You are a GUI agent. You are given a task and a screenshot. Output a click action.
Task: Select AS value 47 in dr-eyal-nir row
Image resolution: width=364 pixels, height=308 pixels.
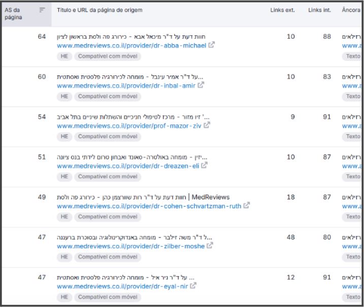[x=42, y=278]
